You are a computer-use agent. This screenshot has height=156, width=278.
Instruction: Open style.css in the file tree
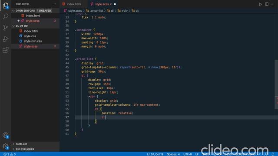[30, 36]
